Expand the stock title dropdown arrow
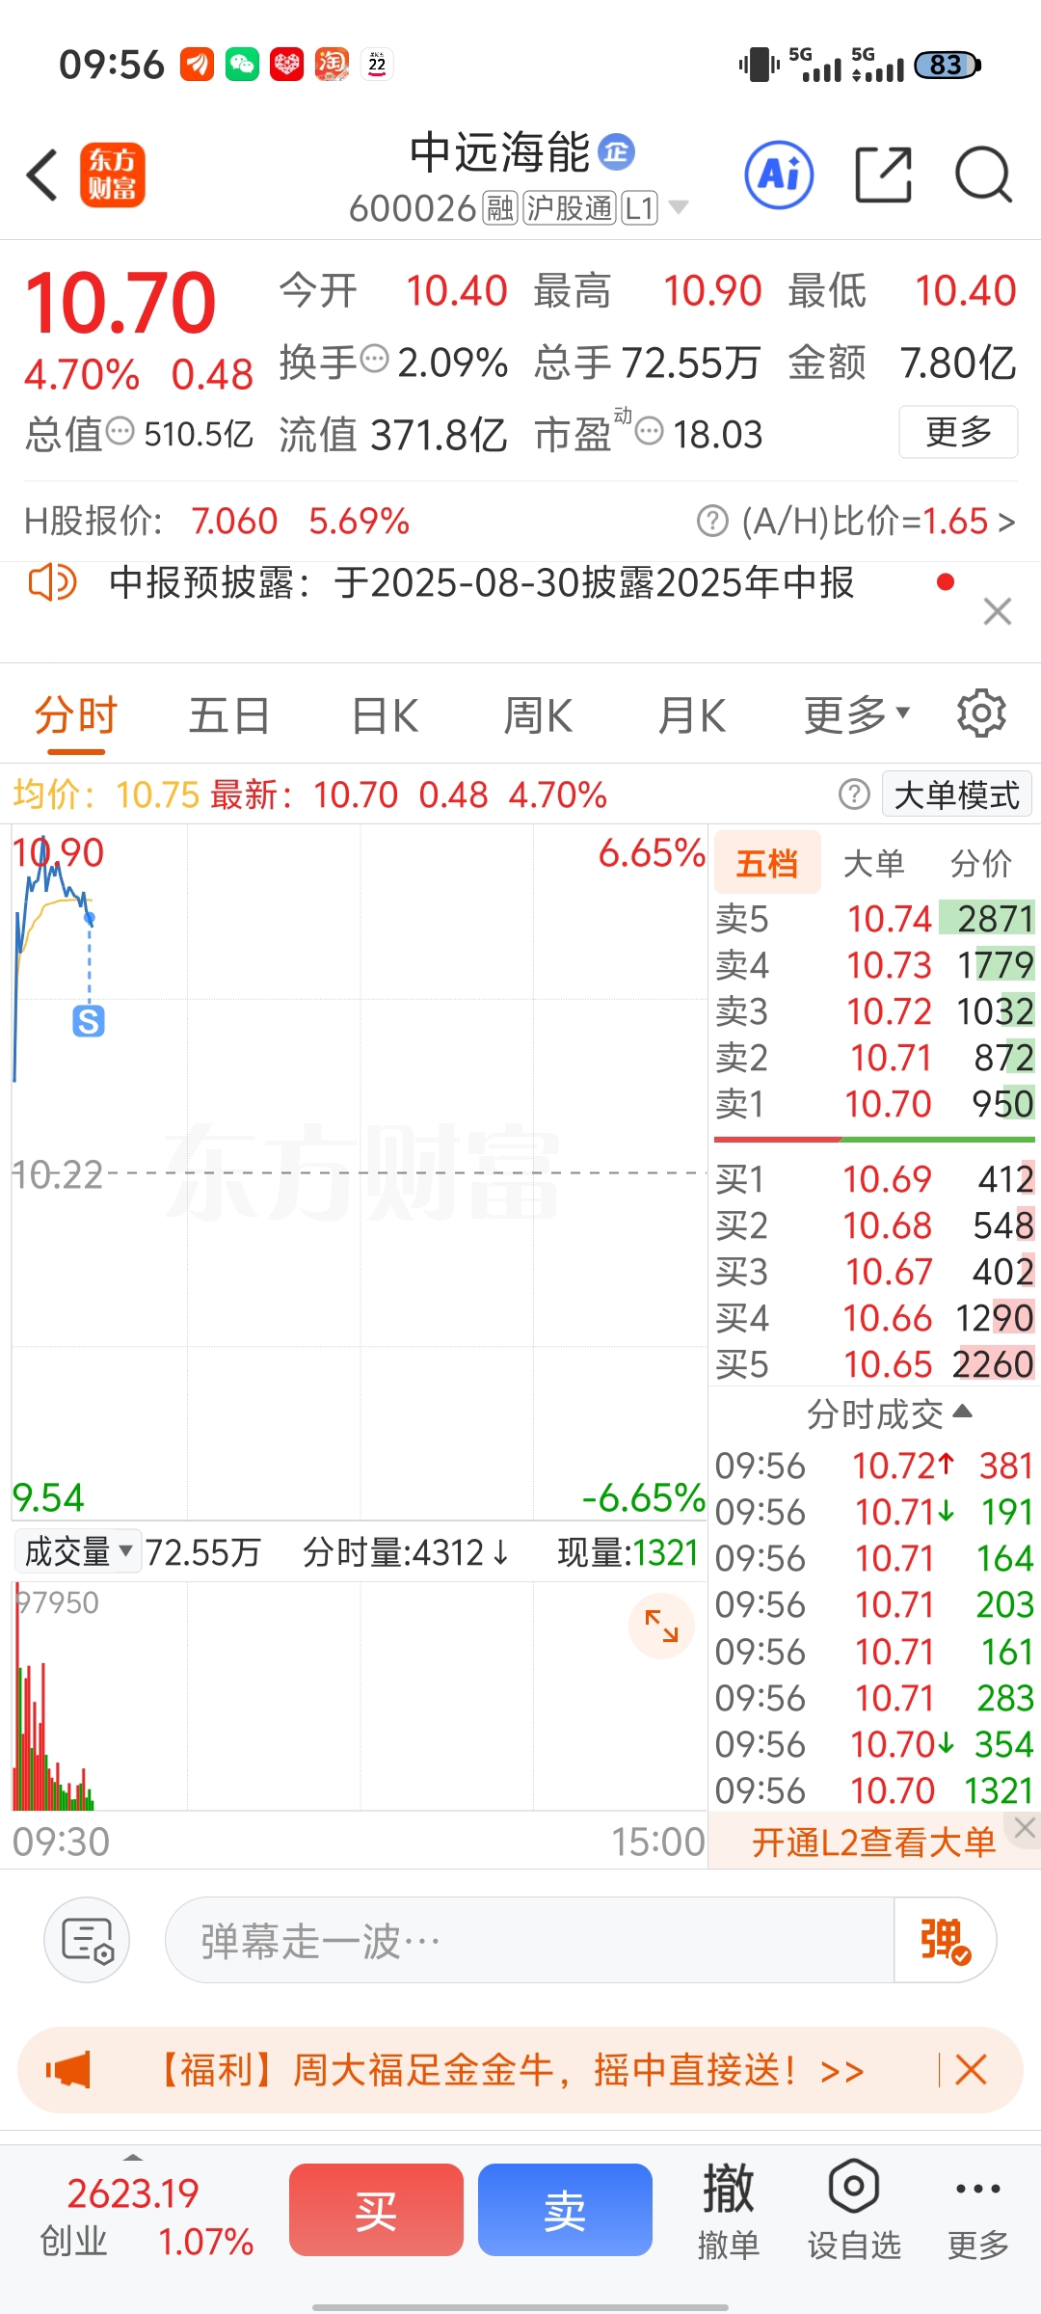Viewport: 1041px width, 2314px height. (679, 208)
